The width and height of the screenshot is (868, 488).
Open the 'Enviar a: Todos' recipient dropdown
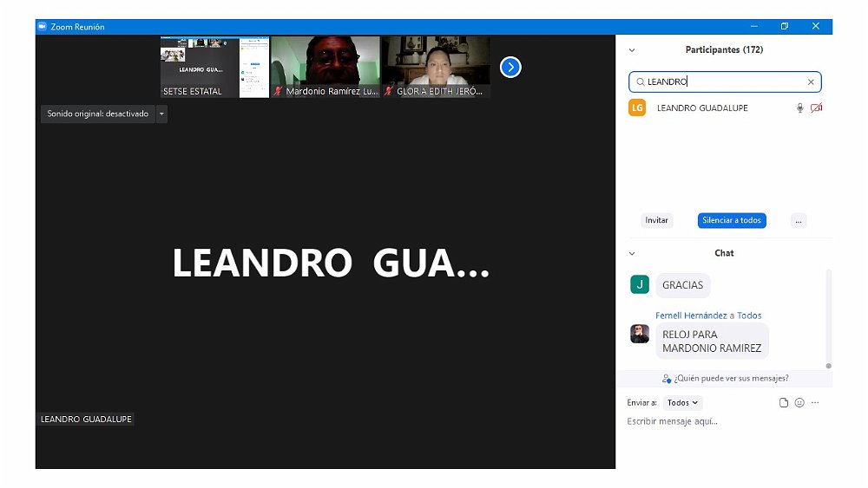point(682,403)
